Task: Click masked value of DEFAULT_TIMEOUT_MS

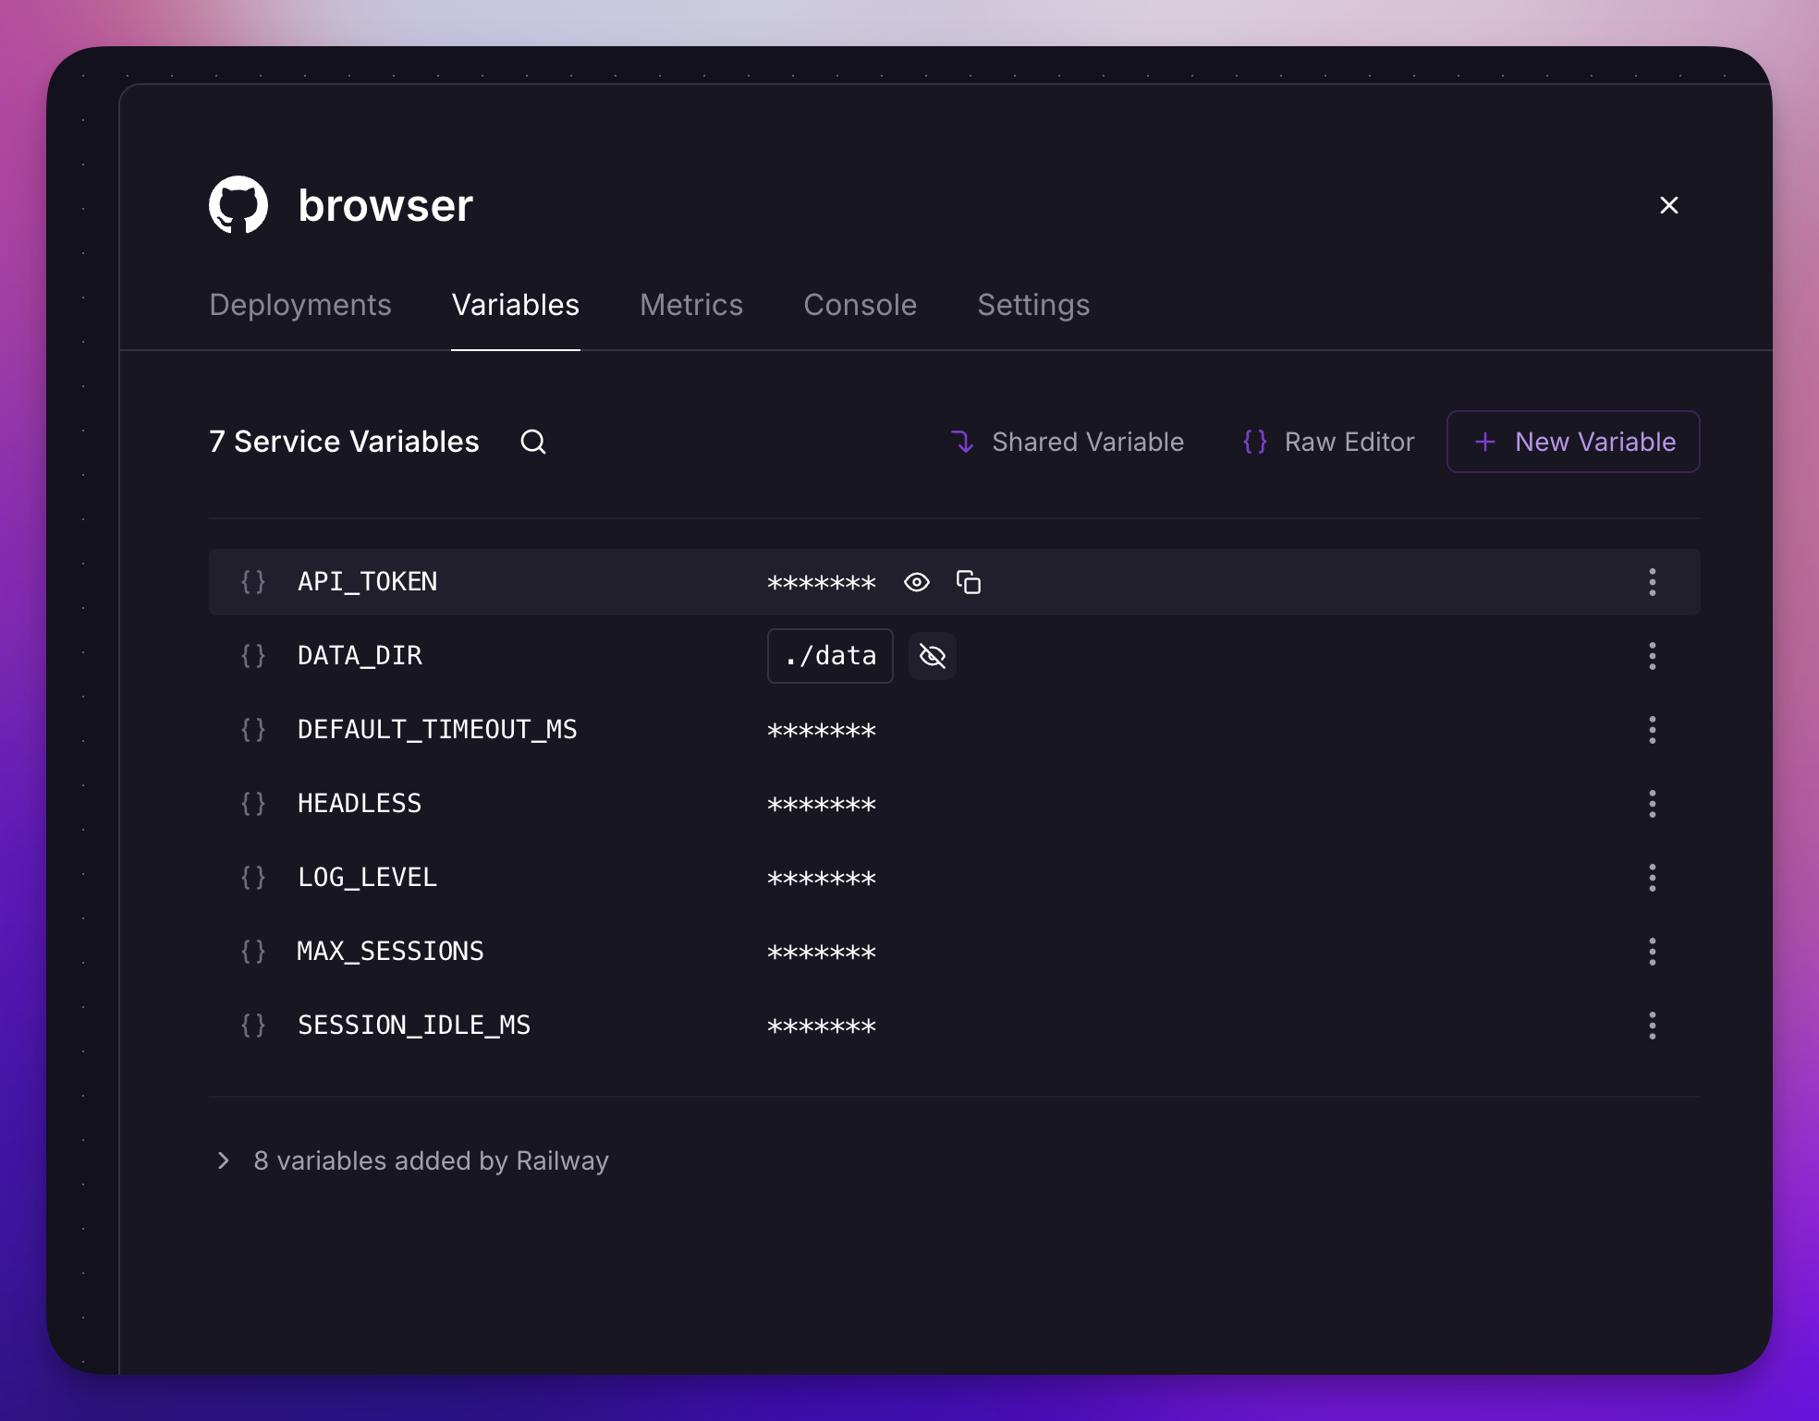Action: tap(822, 732)
